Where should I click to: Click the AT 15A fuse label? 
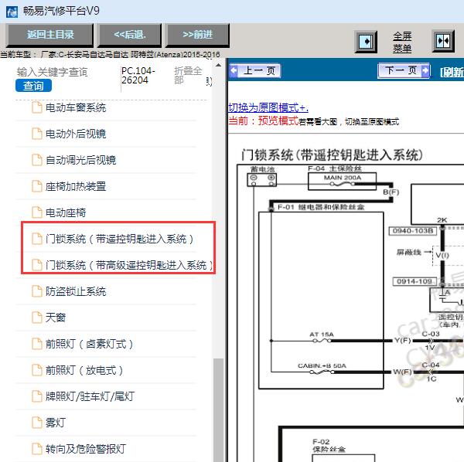pyautogui.click(x=322, y=335)
